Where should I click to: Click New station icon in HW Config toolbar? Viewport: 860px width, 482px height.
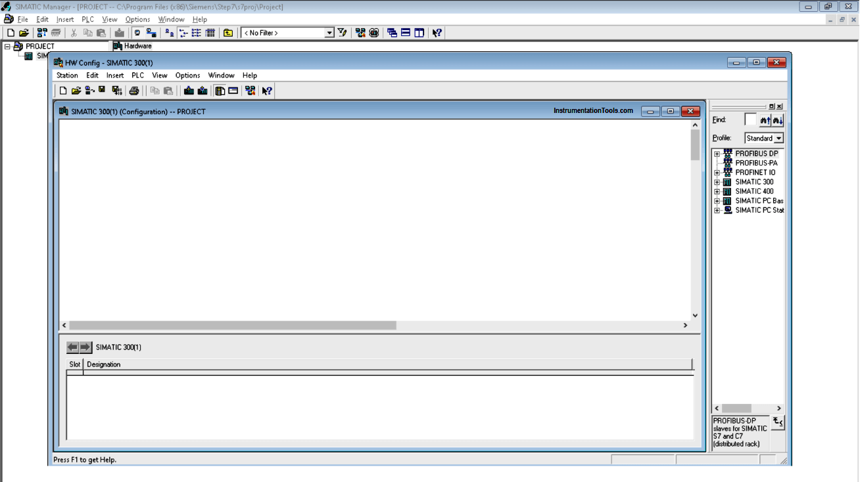click(63, 91)
